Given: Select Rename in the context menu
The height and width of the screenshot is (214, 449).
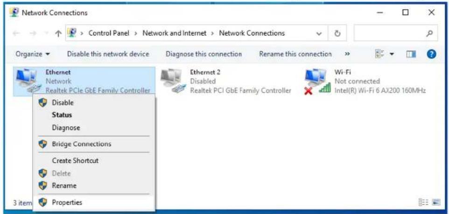Looking at the screenshot, I should pyautogui.click(x=94, y=186).
